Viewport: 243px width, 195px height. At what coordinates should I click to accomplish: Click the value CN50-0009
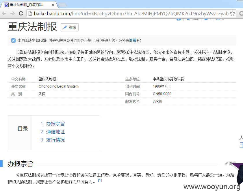pos(162,94)
